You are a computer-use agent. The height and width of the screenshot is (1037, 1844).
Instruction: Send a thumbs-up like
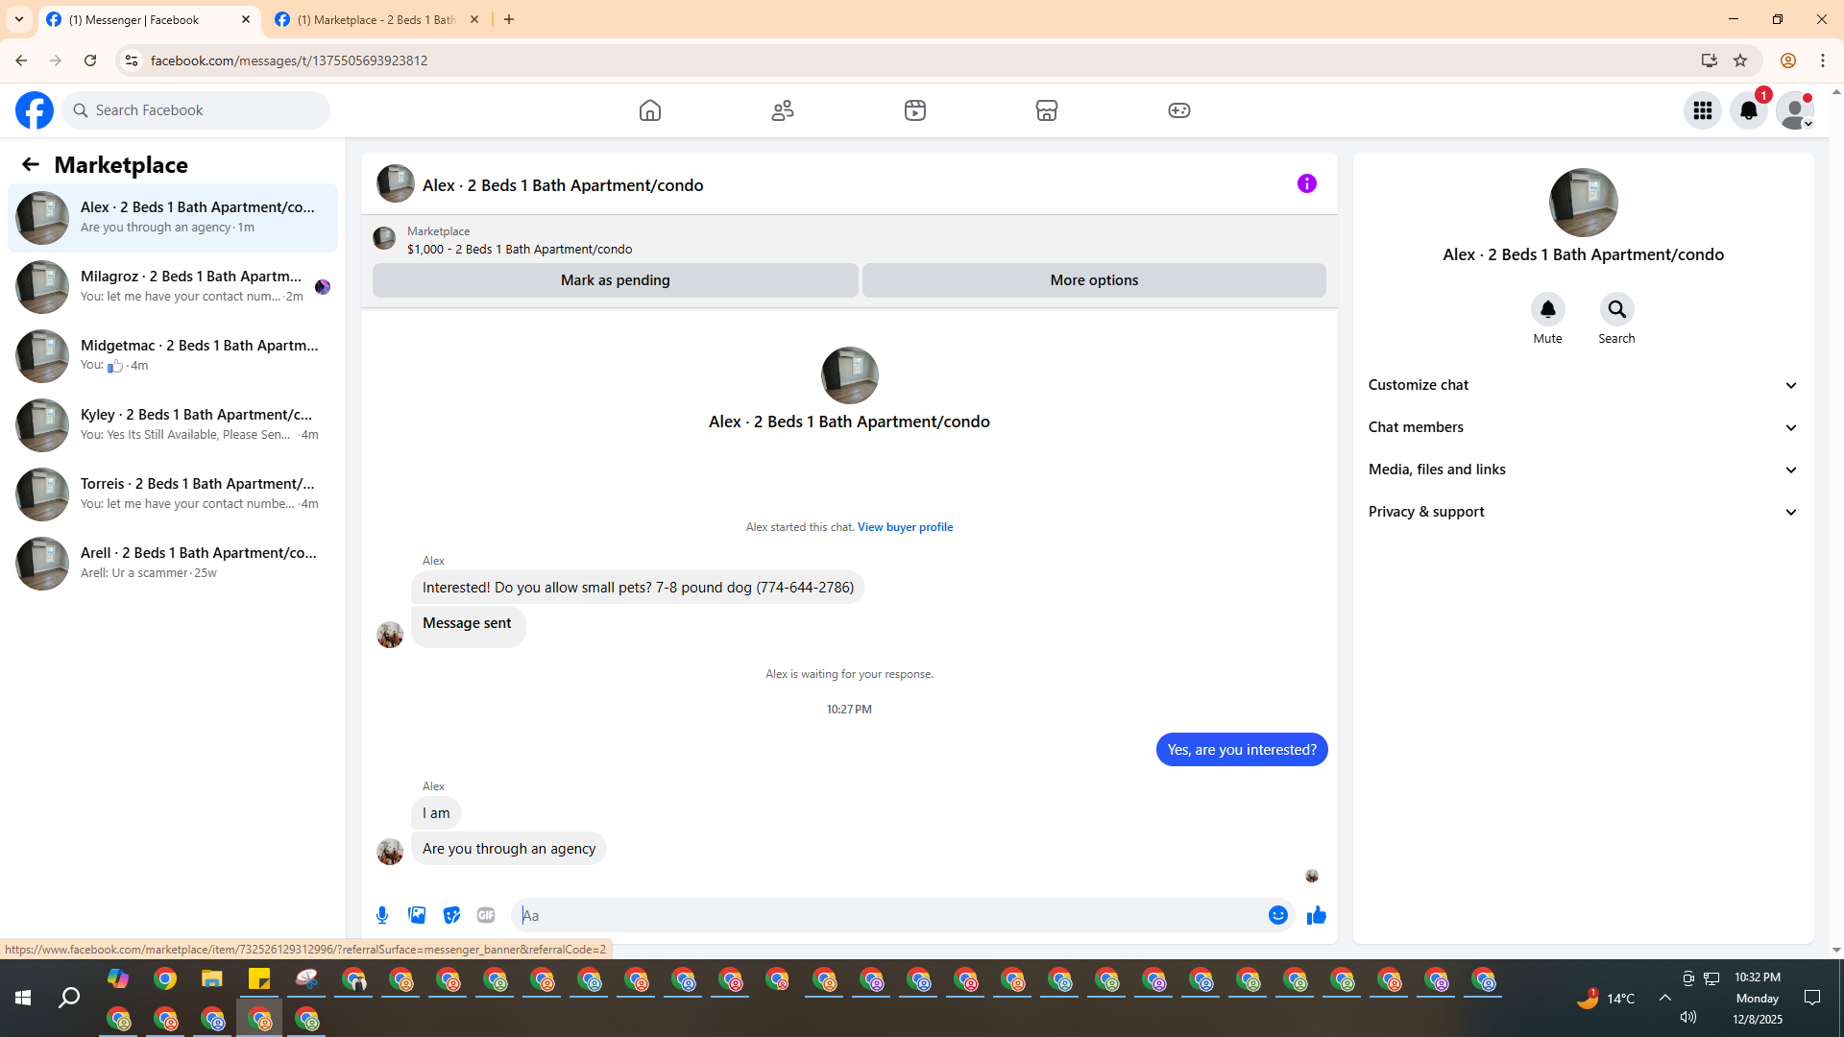click(1317, 915)
